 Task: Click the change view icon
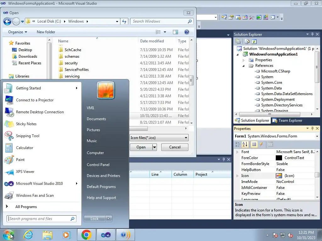(x=158, y=32)
